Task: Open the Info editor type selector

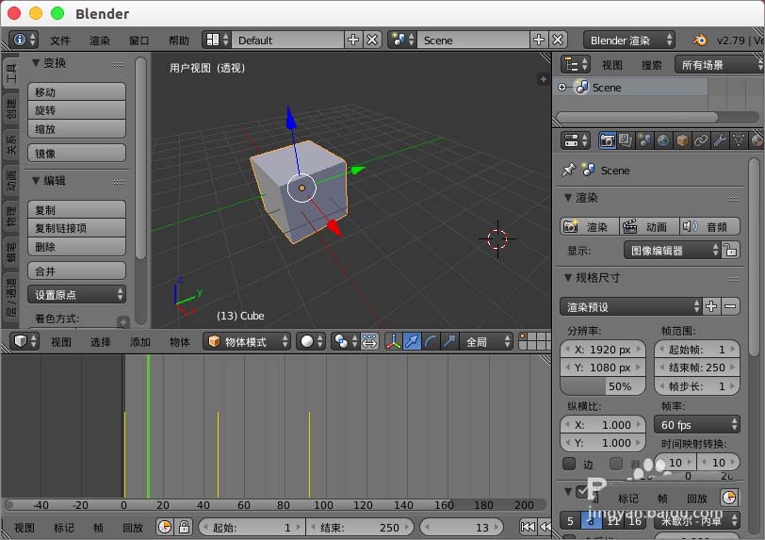Action: point(24,40)
